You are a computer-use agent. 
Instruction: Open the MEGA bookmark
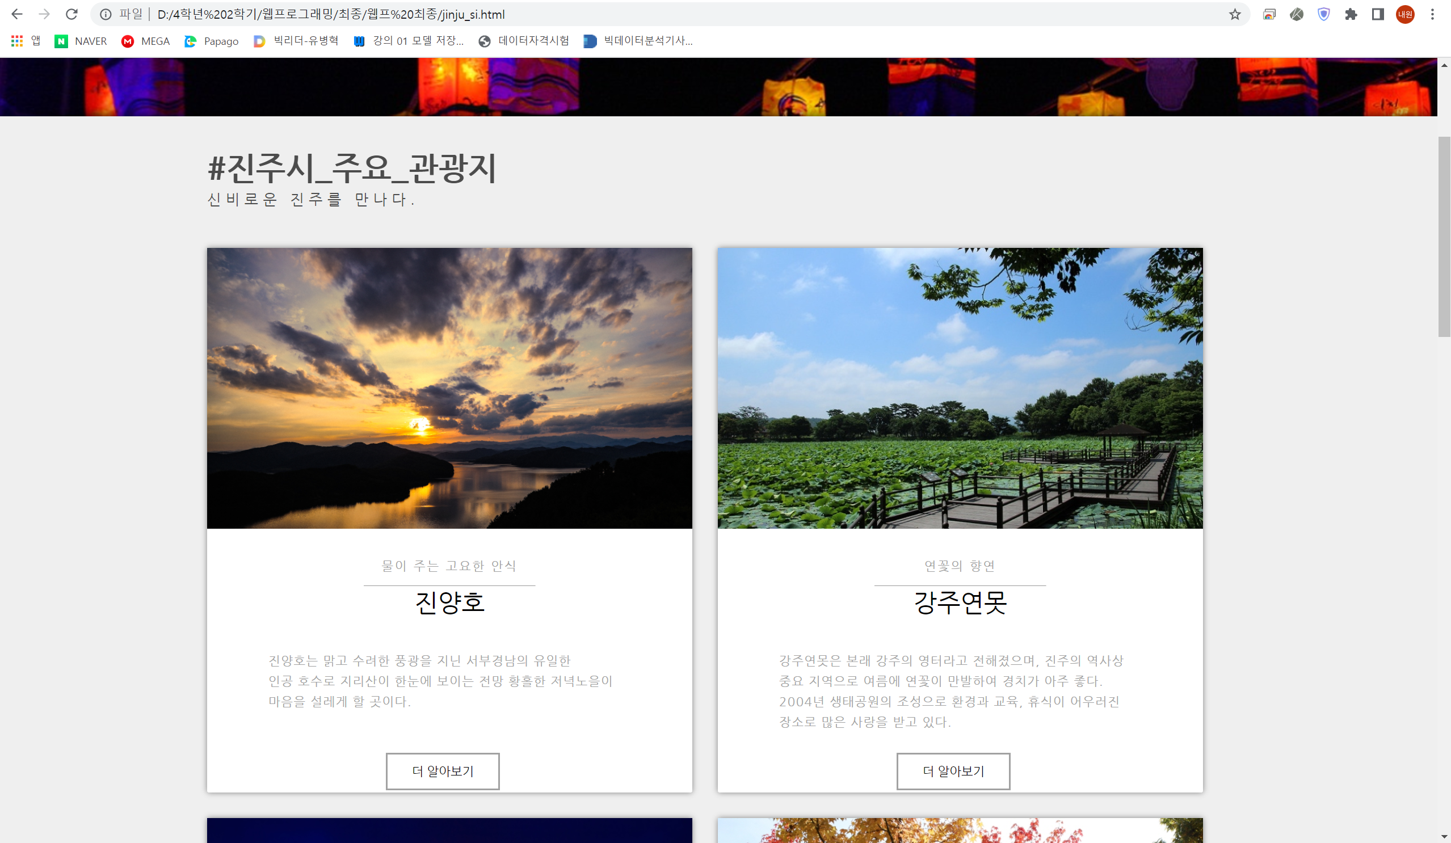coord(146,41)
